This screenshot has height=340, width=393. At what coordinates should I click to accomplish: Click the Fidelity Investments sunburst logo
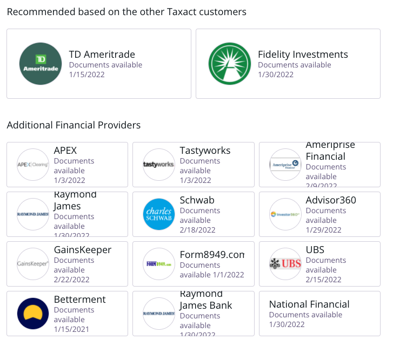(230, 64)
